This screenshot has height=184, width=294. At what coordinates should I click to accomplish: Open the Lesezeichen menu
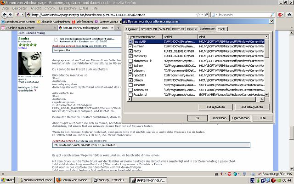click(68, 8)
